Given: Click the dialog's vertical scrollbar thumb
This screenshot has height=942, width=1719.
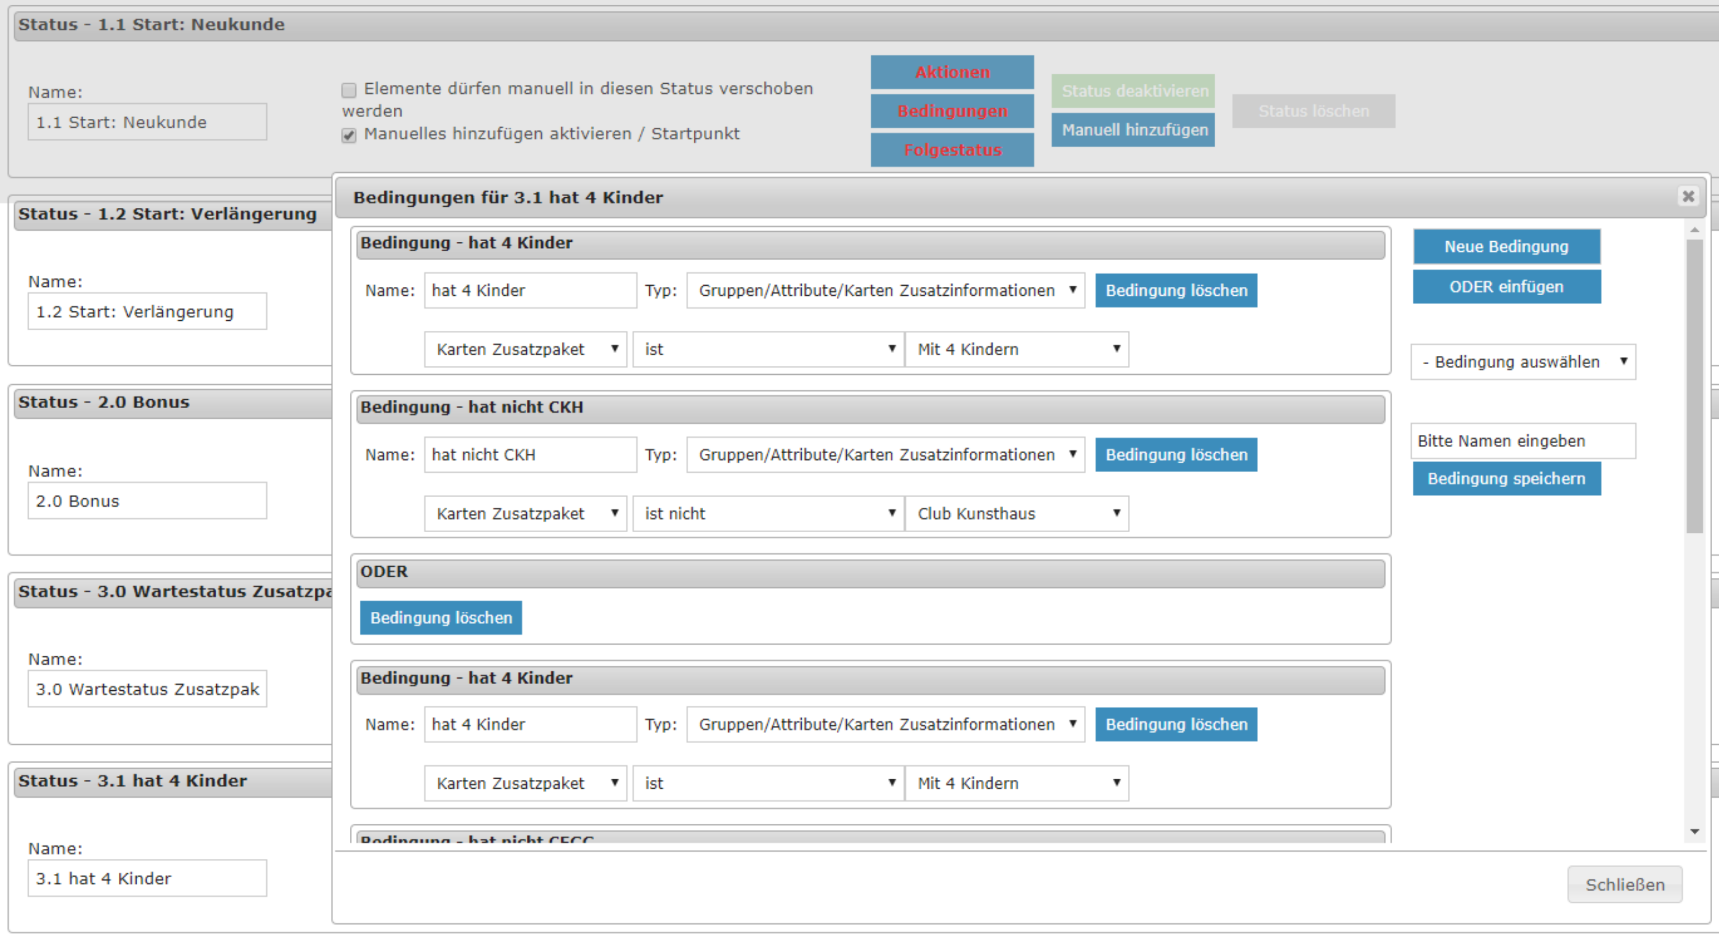Looking at the screenshot, I should 1694,386.
